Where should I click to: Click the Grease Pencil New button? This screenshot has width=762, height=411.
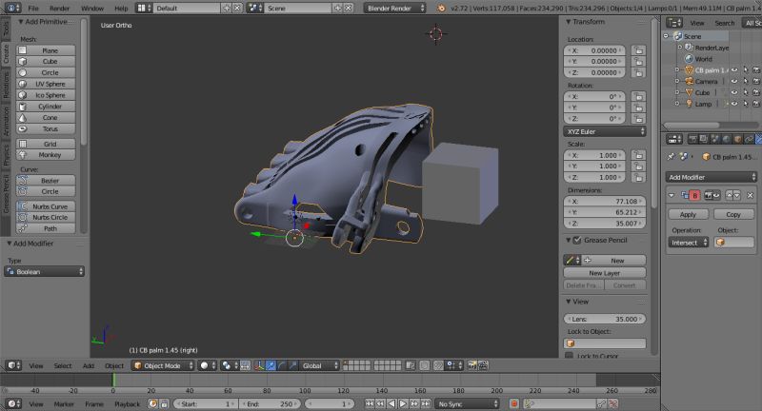[614, 261]
